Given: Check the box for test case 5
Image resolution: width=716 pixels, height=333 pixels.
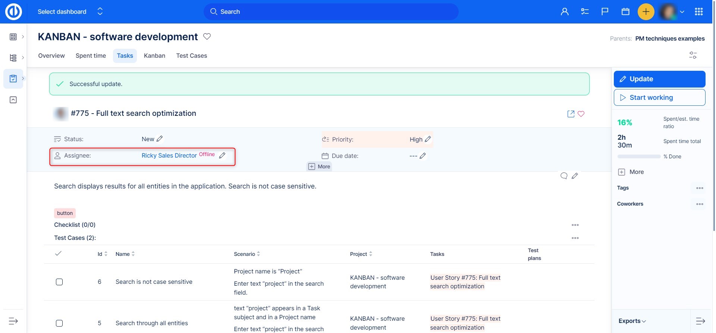Looking at the screenshot, I should (x=59, y=323).
